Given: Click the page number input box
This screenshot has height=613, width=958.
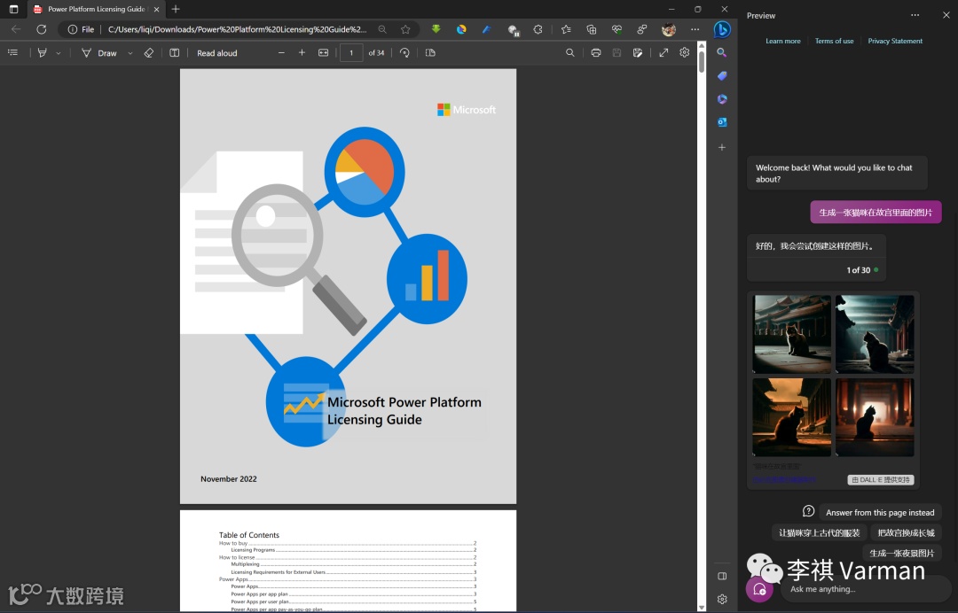Looking at the screenshot, I should pyautogui.click(x=351, y=53).
